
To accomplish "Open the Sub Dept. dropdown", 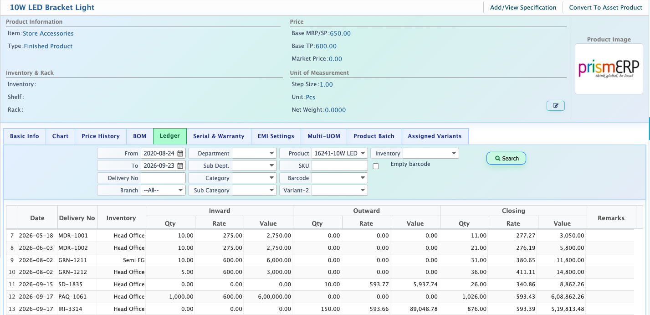I will tap(254, 166).
